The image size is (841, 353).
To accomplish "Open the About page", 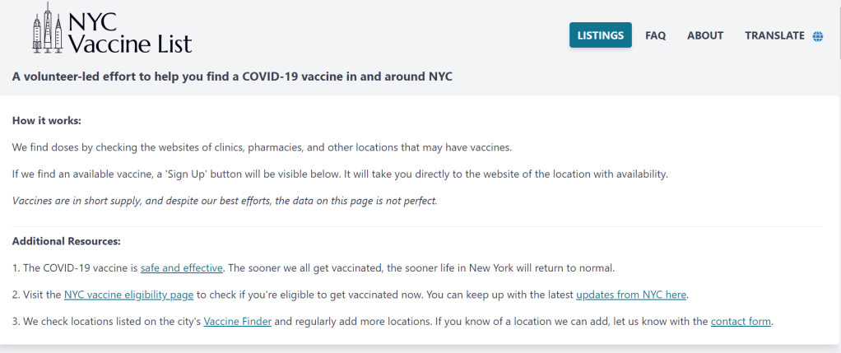I will (x=705, y=35).
